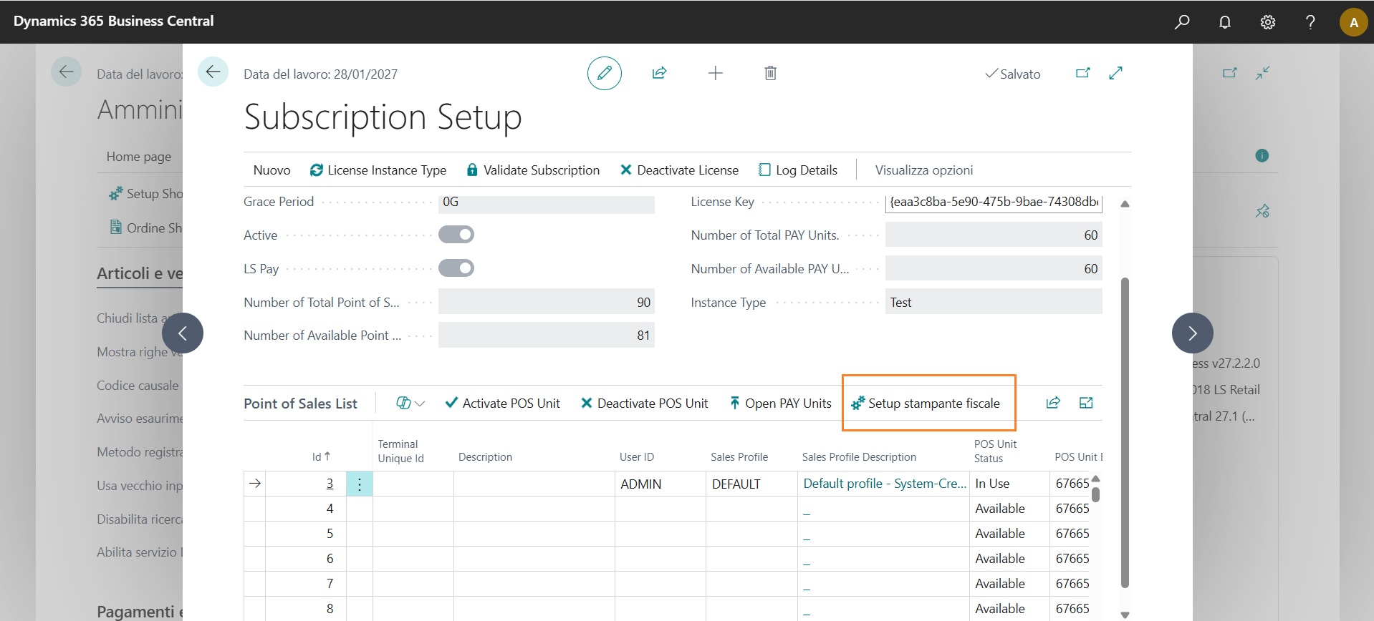Toggle the LS Pay switch
1374x621 pixels.
[456, 268]
